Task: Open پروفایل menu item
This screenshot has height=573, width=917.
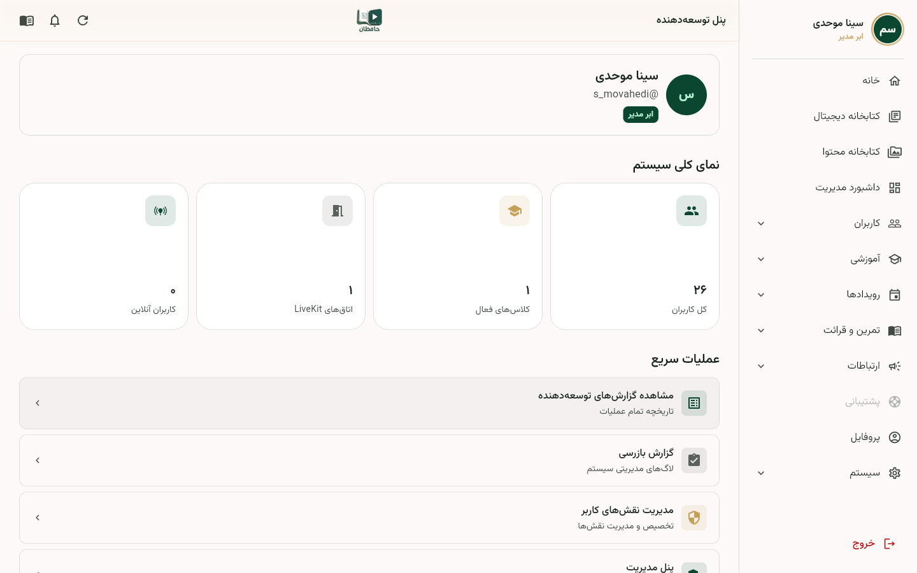Action: click(828, 437)
